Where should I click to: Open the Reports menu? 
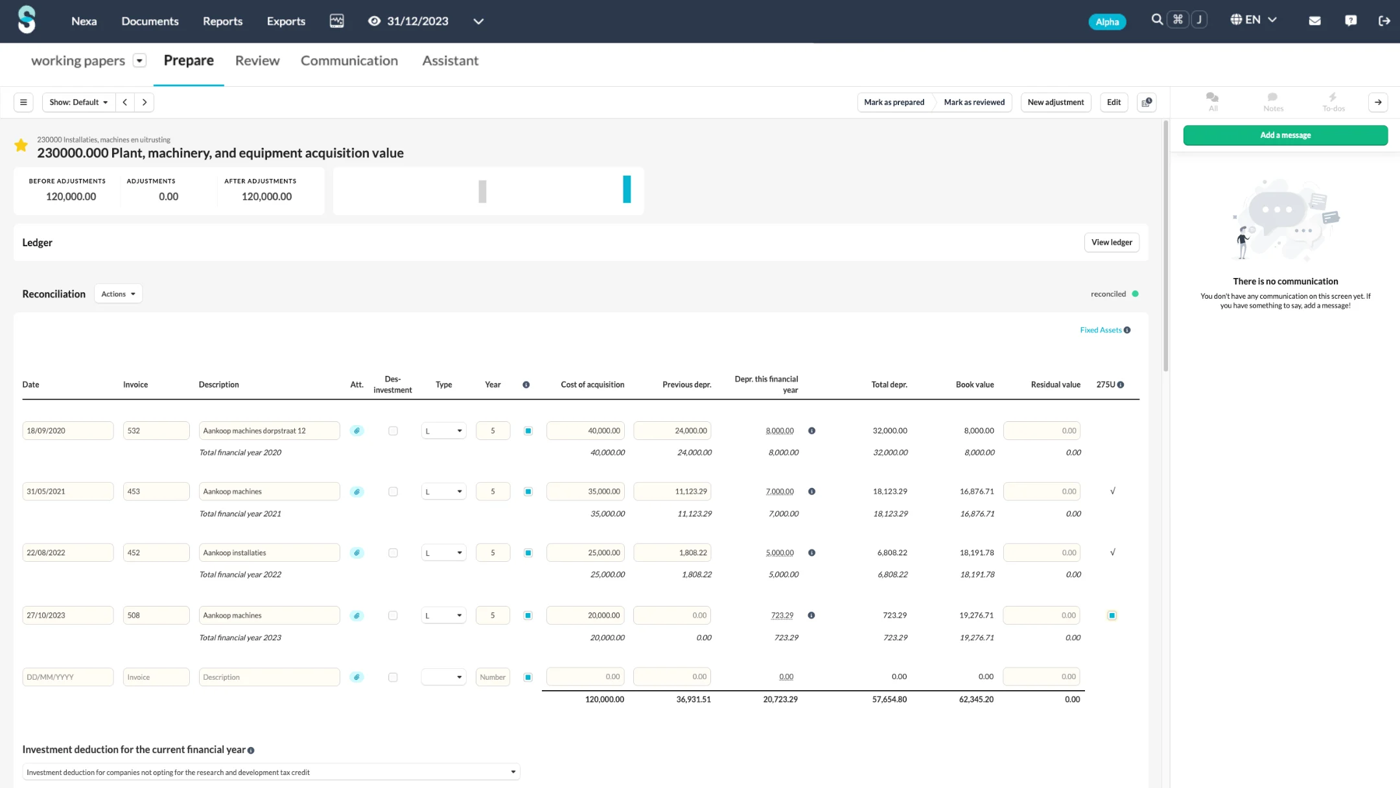[x=222, y=21]
